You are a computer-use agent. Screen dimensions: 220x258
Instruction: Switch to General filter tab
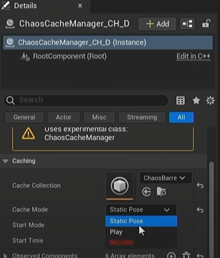pos(25,117)
